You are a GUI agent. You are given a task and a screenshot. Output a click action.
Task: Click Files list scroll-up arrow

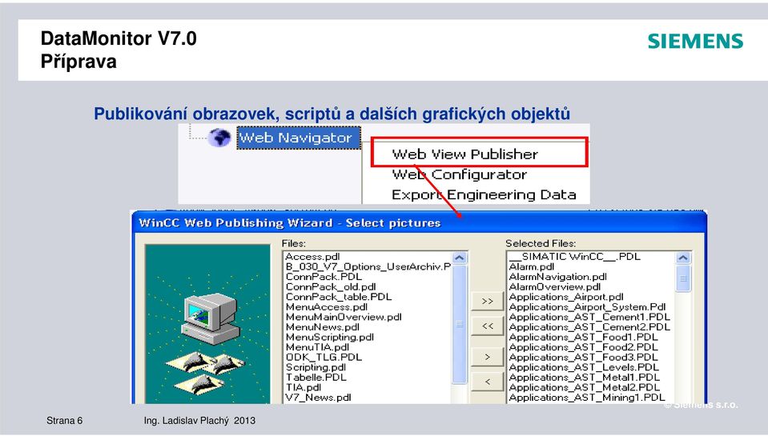[x=460, y=258]
